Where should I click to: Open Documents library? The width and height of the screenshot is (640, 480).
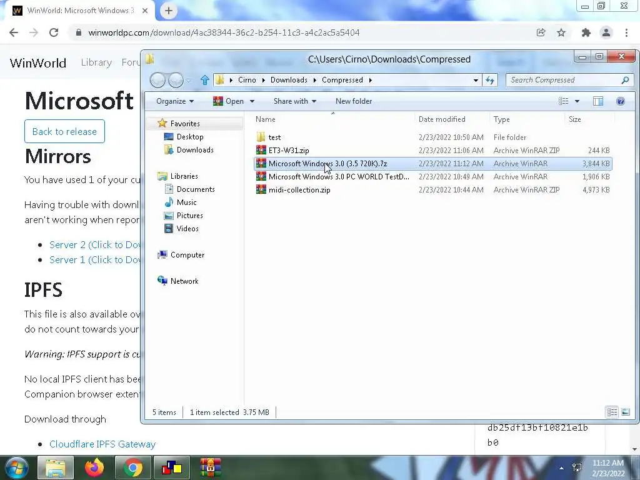click(196, 189)
